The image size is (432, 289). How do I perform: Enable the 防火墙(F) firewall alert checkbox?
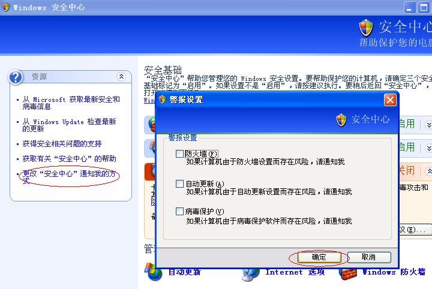179,153
